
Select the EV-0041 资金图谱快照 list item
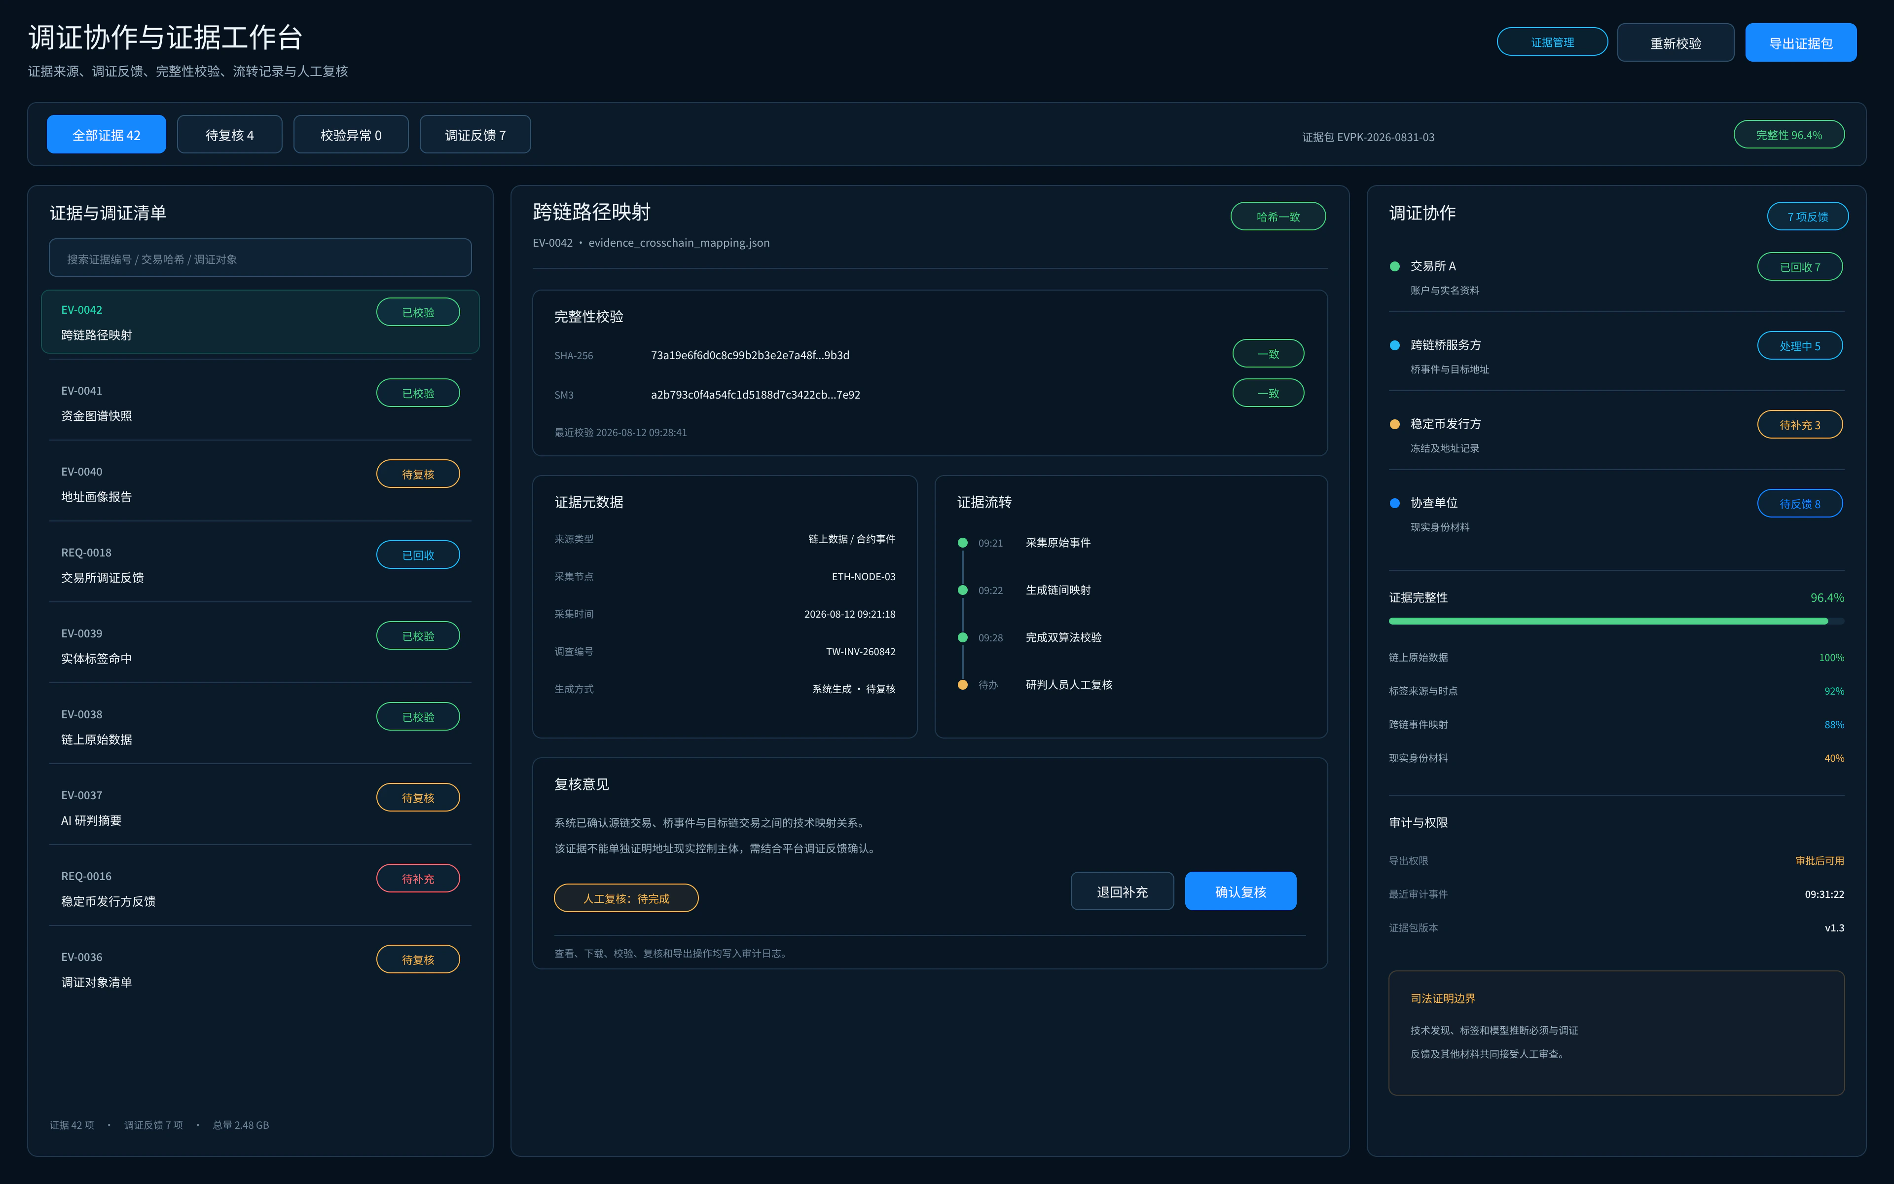click(260, 403)
